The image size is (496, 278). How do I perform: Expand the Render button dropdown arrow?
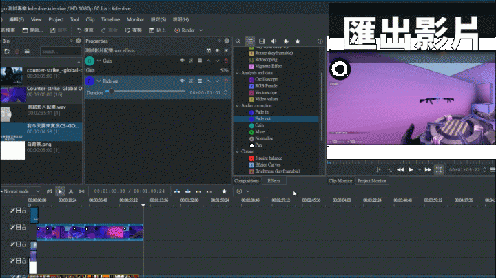pos(201,30)
